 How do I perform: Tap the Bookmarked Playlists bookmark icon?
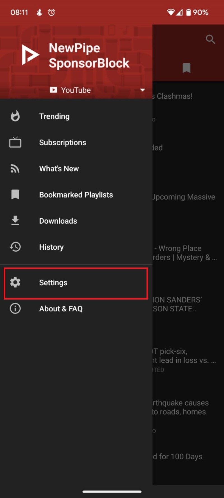coord(15,194)
